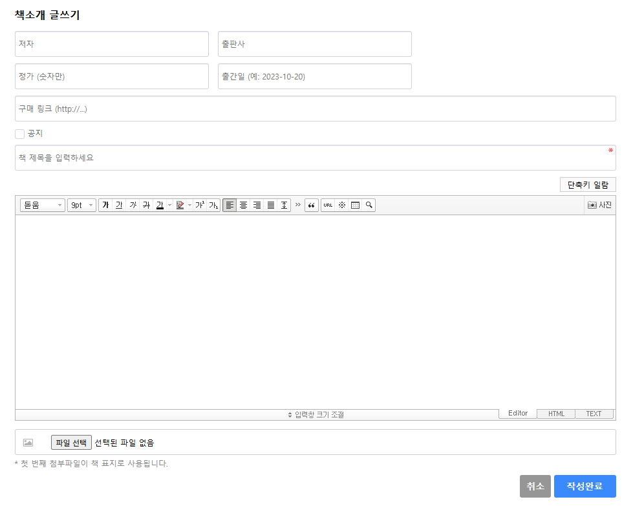Focus the 정가 price input field

click(112, 76)
